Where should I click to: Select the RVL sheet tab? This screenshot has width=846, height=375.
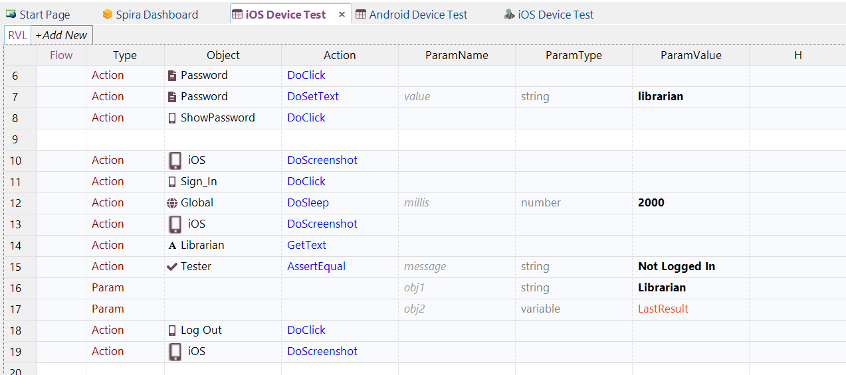17,35
